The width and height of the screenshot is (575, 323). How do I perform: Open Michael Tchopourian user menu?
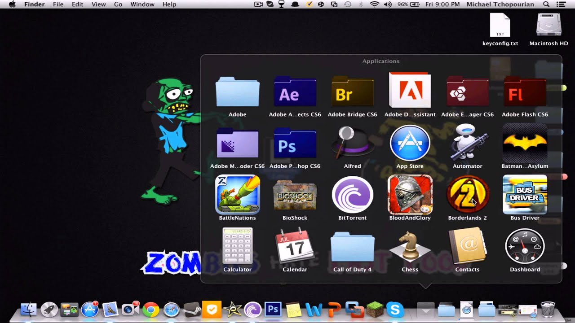(500, 4)
